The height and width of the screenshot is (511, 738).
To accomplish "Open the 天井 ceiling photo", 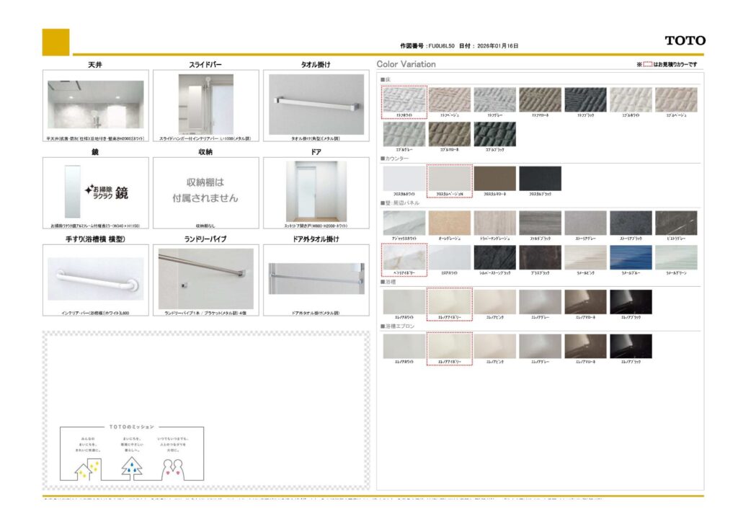I will (96, 104).
